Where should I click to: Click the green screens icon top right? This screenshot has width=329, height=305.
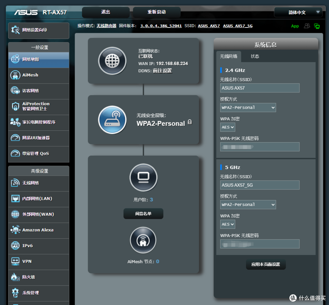tap(317, 26)
